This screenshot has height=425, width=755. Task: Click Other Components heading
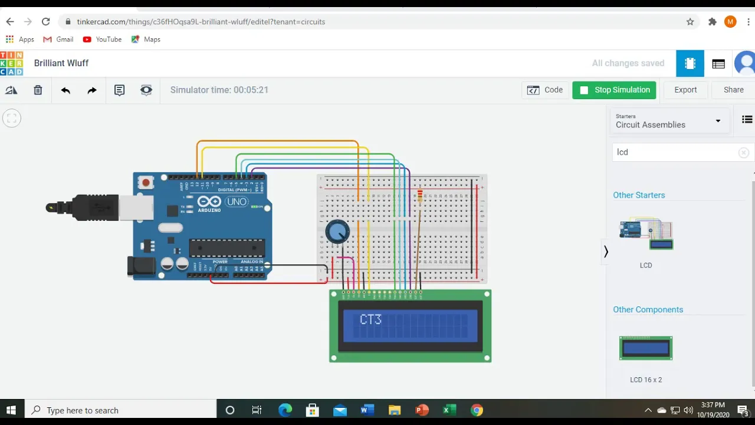point(648,310)
